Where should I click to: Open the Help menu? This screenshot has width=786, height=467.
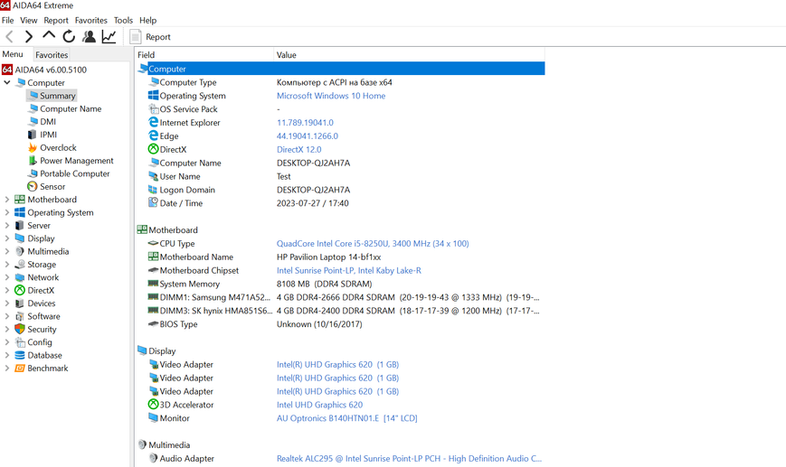coord(147,20)
